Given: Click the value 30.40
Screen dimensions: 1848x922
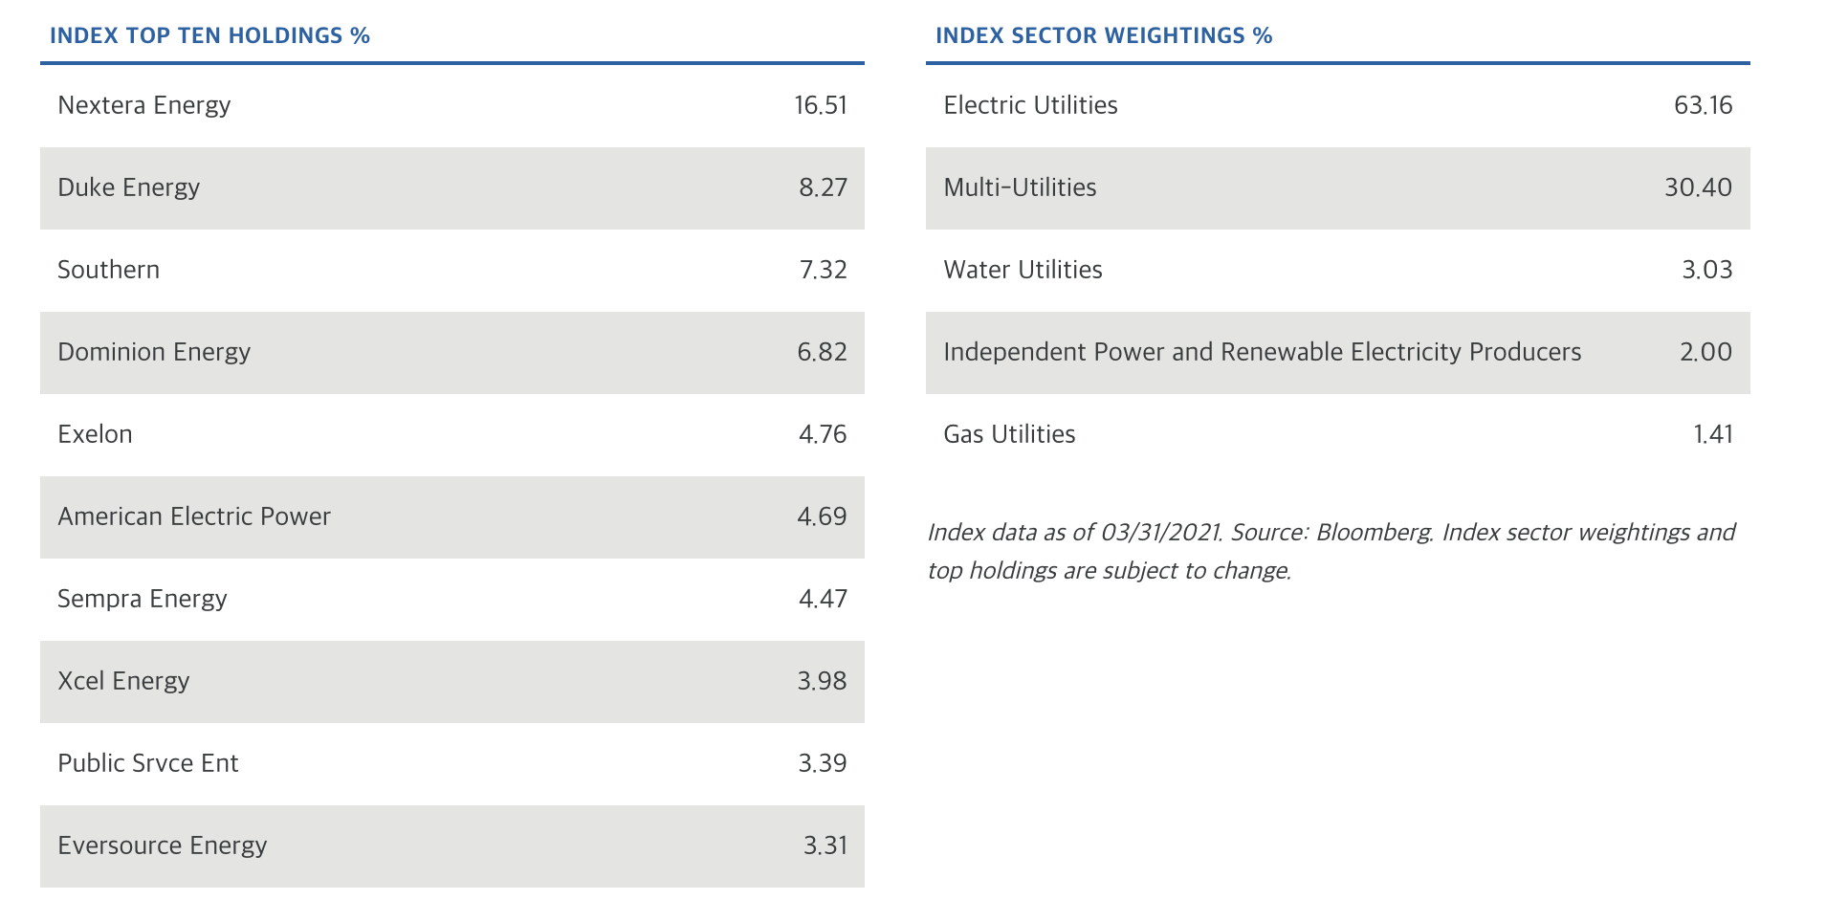Looking at the screenshot, I should (x=1699, y=187).
